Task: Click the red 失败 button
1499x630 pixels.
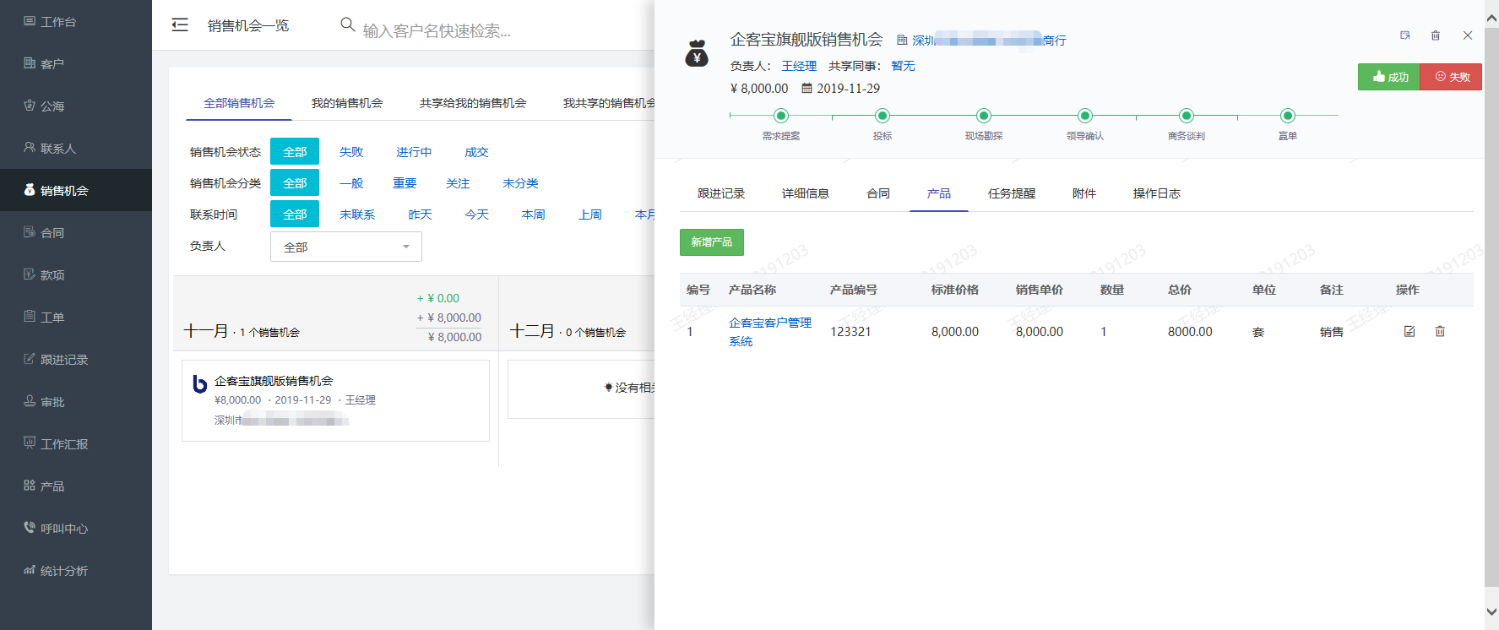Action: (x=1452, y=77)
